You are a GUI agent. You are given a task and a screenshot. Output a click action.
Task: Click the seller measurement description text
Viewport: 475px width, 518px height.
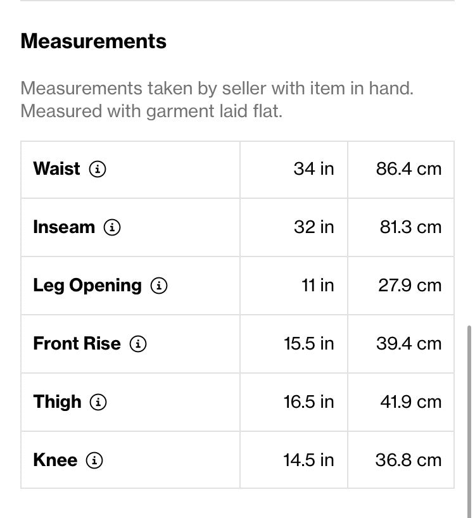pyautogui.click(x=217, y=99)
